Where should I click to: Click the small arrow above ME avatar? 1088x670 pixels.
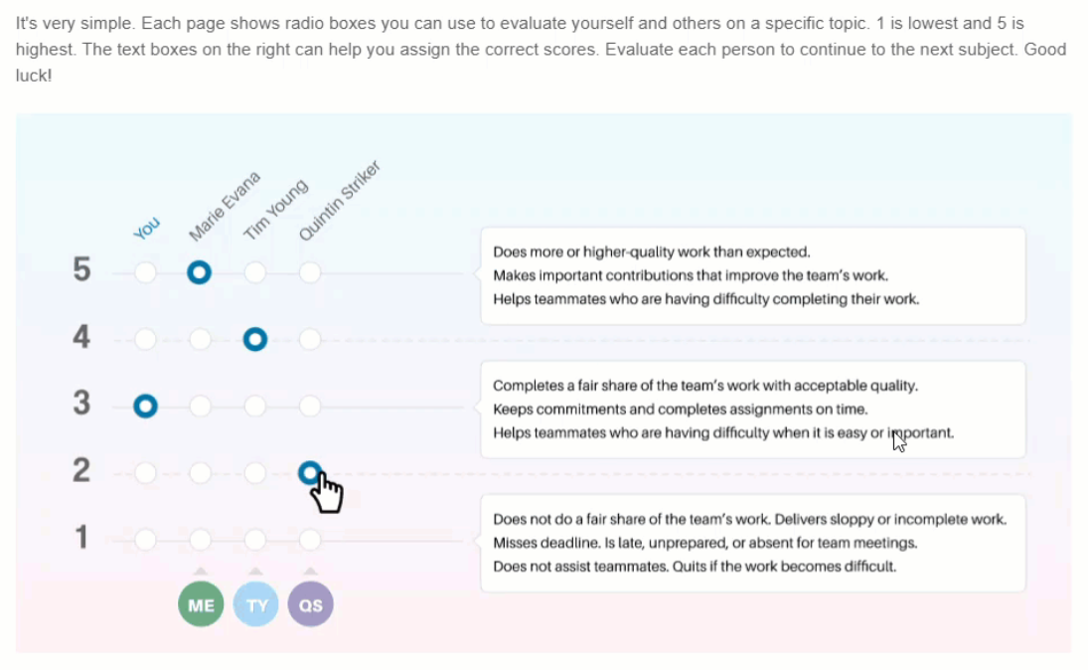[201, 571]
